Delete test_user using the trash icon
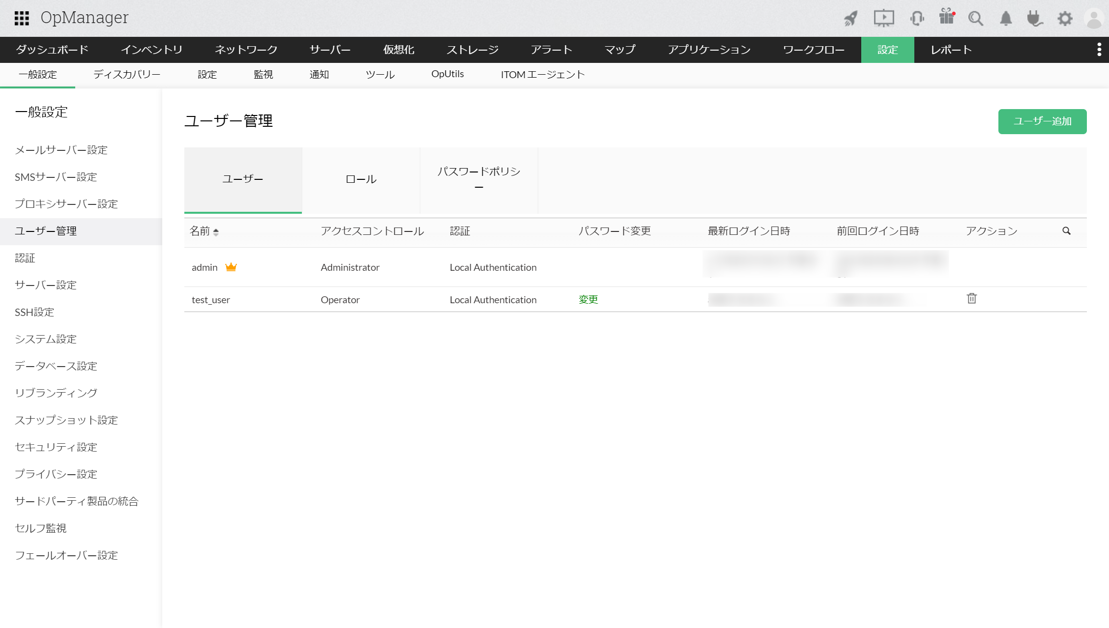Screen dimensions: 1109x628 (971, 299)
